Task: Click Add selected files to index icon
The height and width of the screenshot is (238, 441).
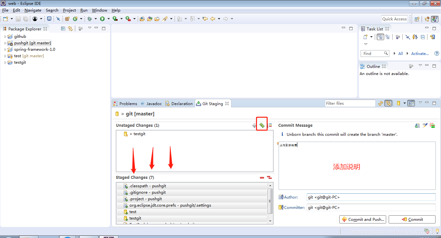Action: 254,125
